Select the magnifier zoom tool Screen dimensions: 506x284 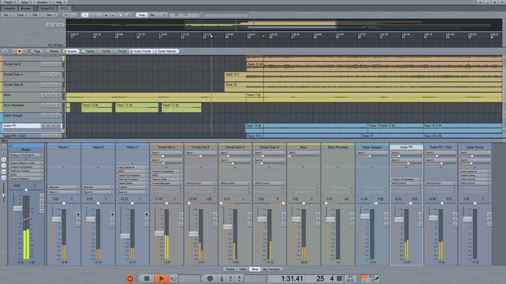pyautogui.click(x=84, y=15)
